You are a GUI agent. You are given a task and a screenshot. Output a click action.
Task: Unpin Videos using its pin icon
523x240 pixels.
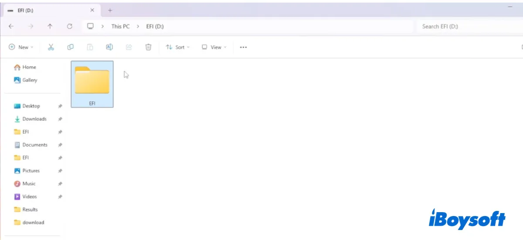60,197
